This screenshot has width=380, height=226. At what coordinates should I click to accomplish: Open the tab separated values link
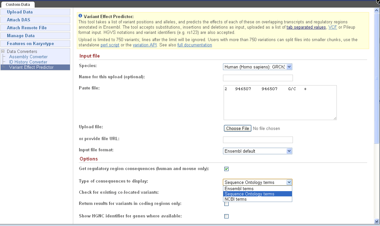tap(306, 27)
